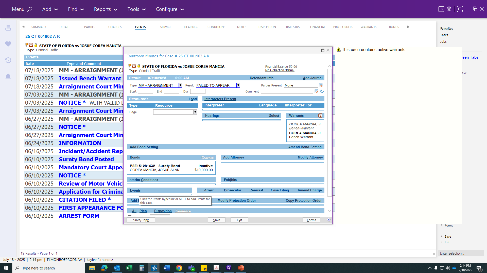Open the heart favorites icon in left sidebar

click(8, 44)
